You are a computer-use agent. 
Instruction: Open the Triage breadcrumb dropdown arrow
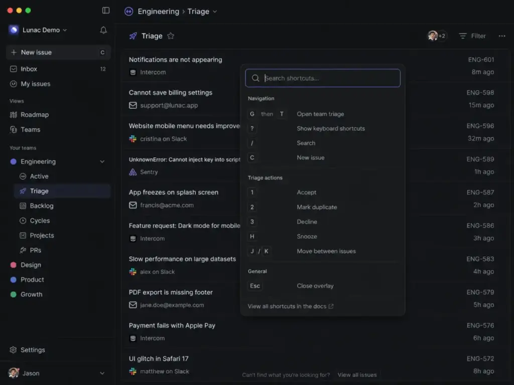(x=215, y=12)
